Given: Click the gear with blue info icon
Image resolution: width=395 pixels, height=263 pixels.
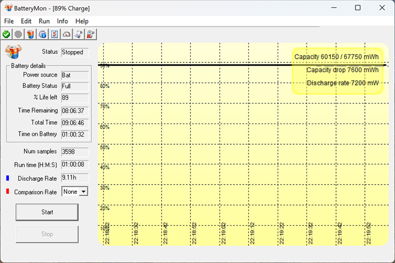Looking at the screenshot, I should tap(42, 34).
